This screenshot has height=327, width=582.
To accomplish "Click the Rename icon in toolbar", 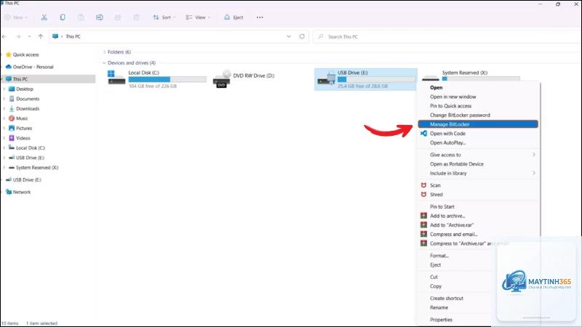I will (x=99, y=17).
